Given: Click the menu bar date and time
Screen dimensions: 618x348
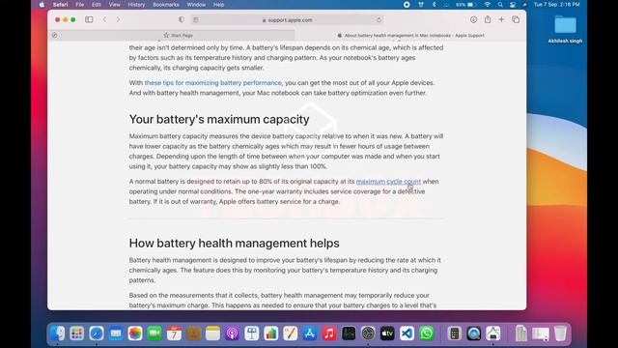Looking at the screenshot, I should click(556, 5).
